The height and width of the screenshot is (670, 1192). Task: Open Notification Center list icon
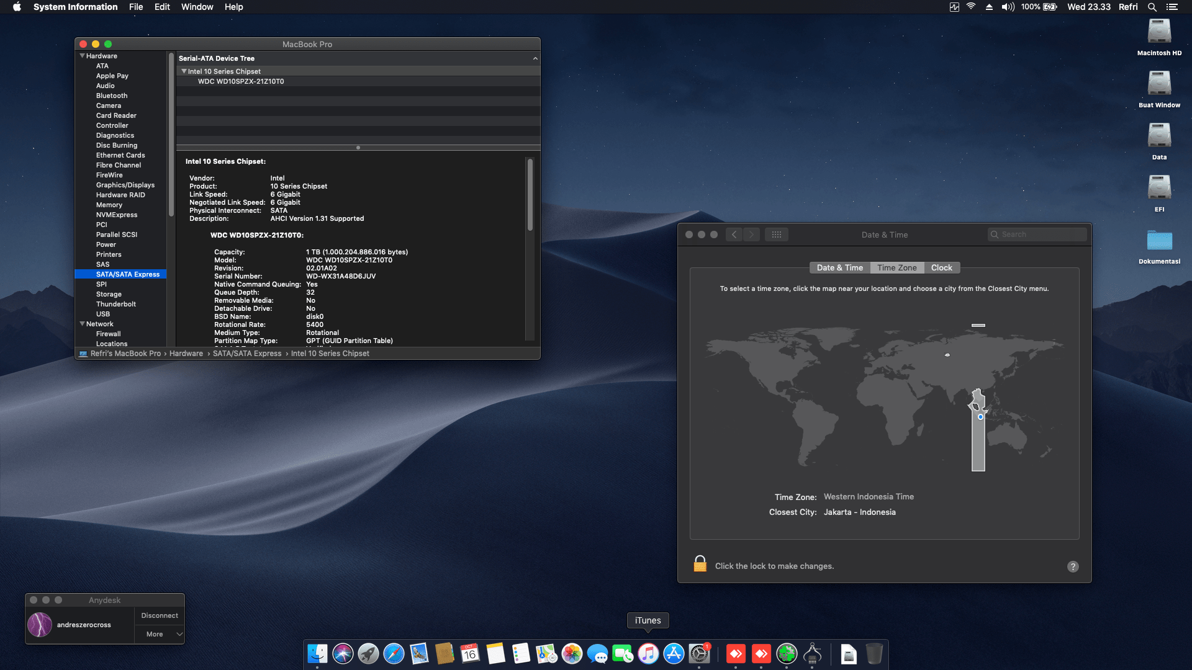pyautogui.click(x=1172, y=7)
